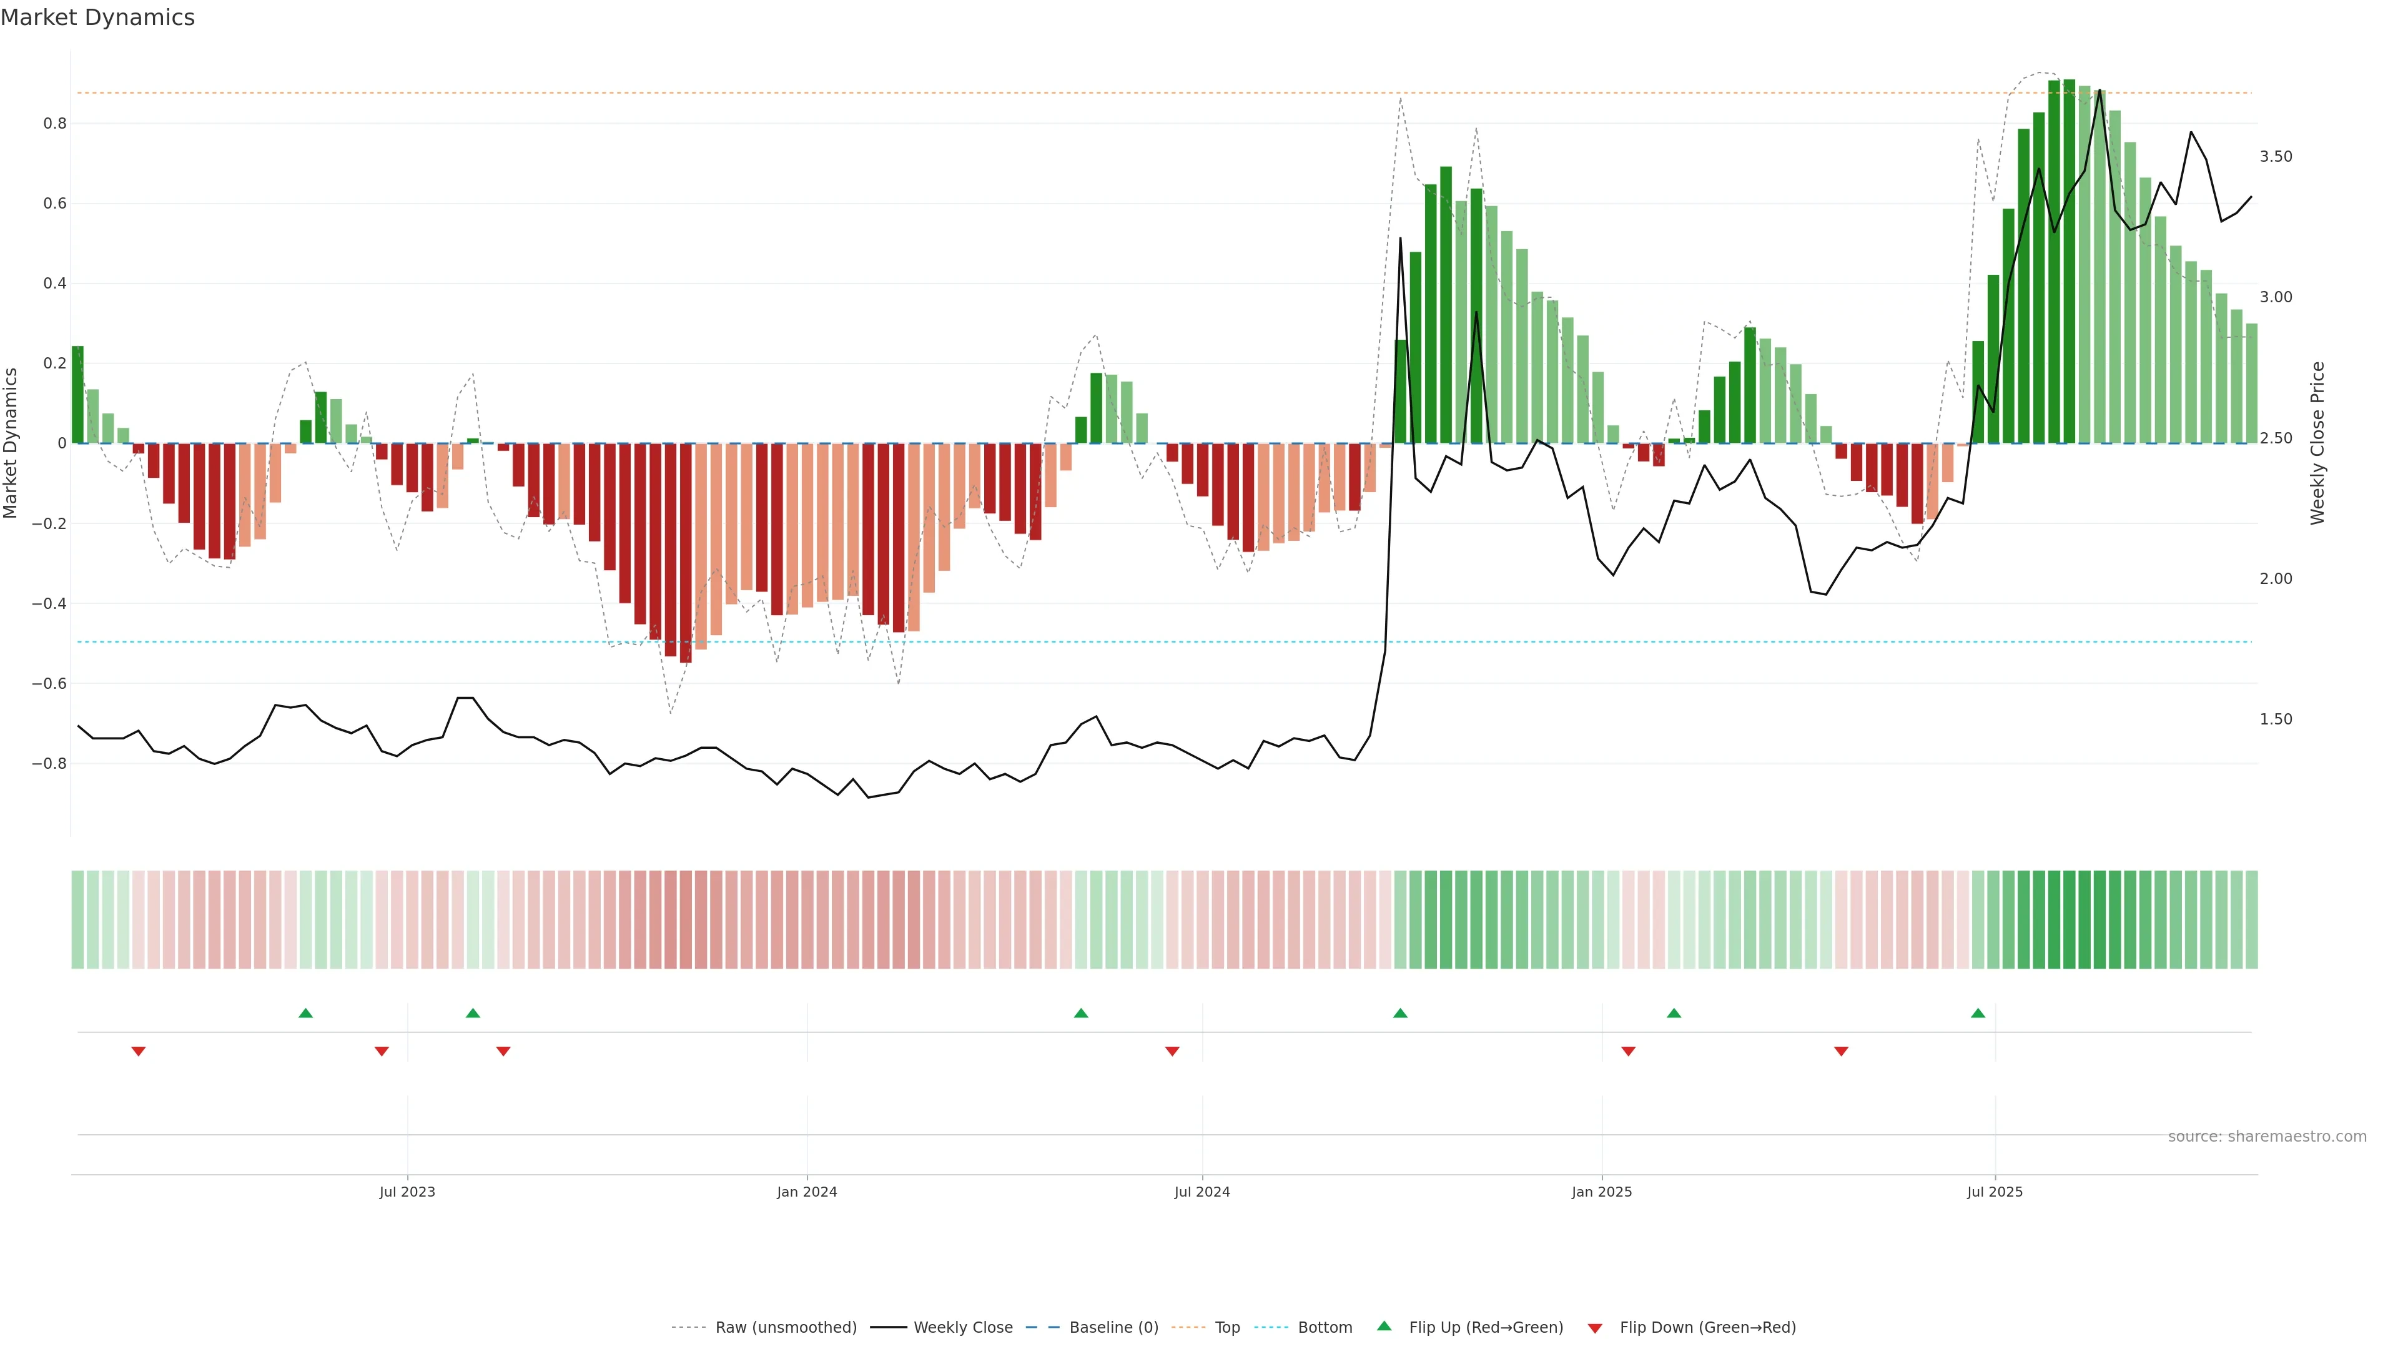Click the Jan 2024 x-axis label

(x=807, y=1192)
